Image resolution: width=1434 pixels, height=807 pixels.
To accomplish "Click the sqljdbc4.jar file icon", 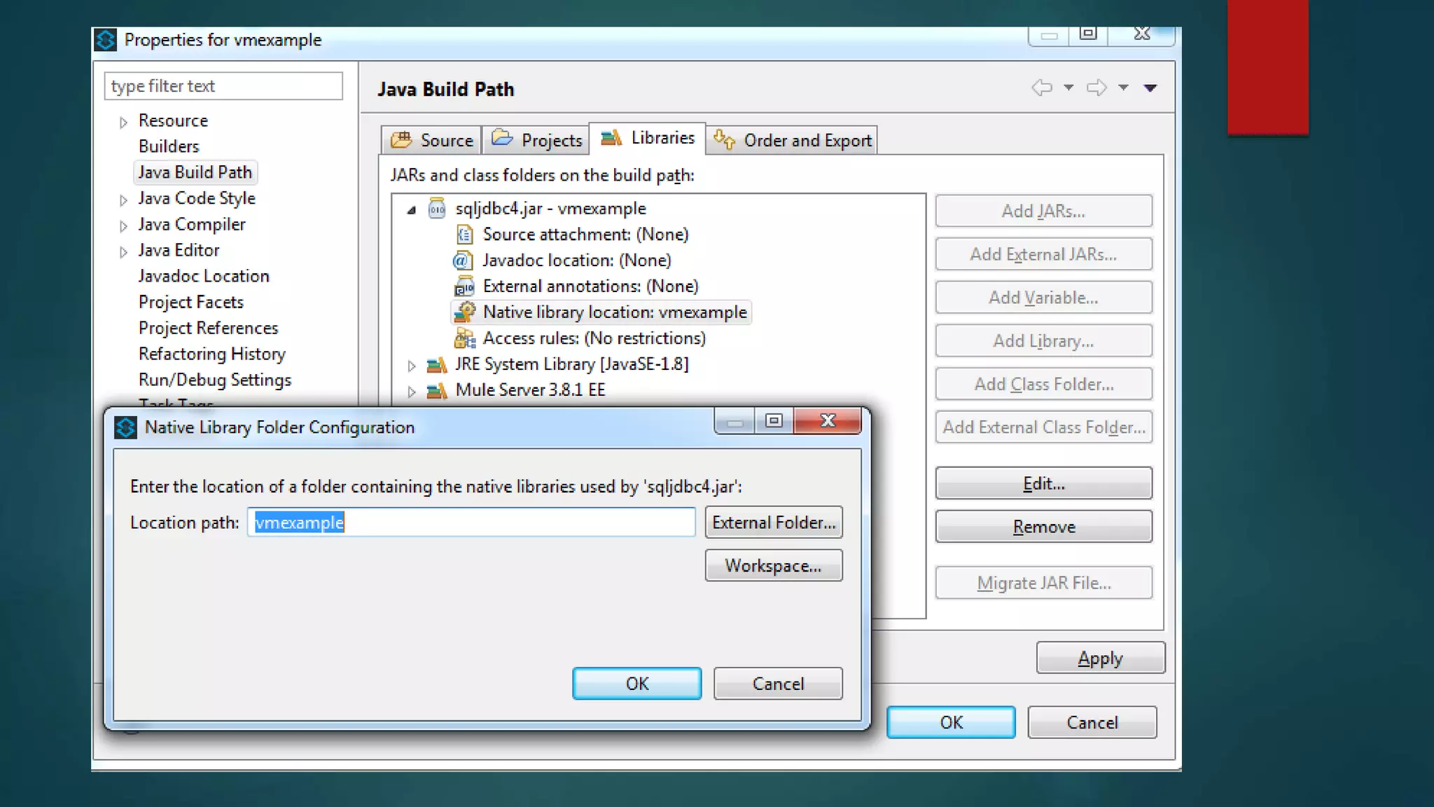I will (x=437, y=209).
